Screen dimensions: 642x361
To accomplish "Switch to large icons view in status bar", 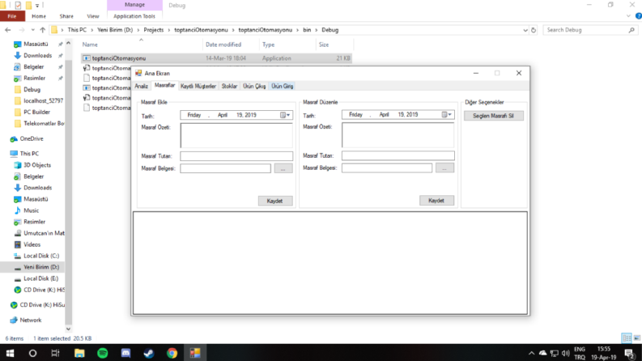I will point(636,338).
